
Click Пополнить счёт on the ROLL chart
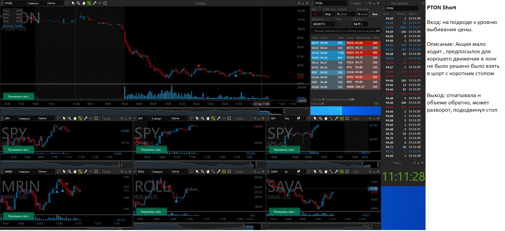(152, 211)
